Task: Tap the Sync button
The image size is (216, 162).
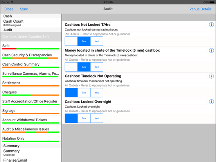Action: 24,9
